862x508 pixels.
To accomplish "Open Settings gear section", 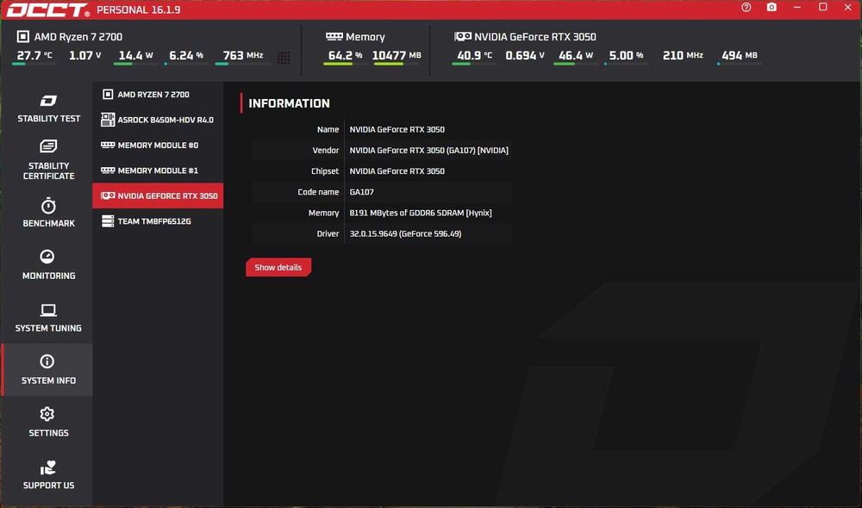I will click(48, 422).
